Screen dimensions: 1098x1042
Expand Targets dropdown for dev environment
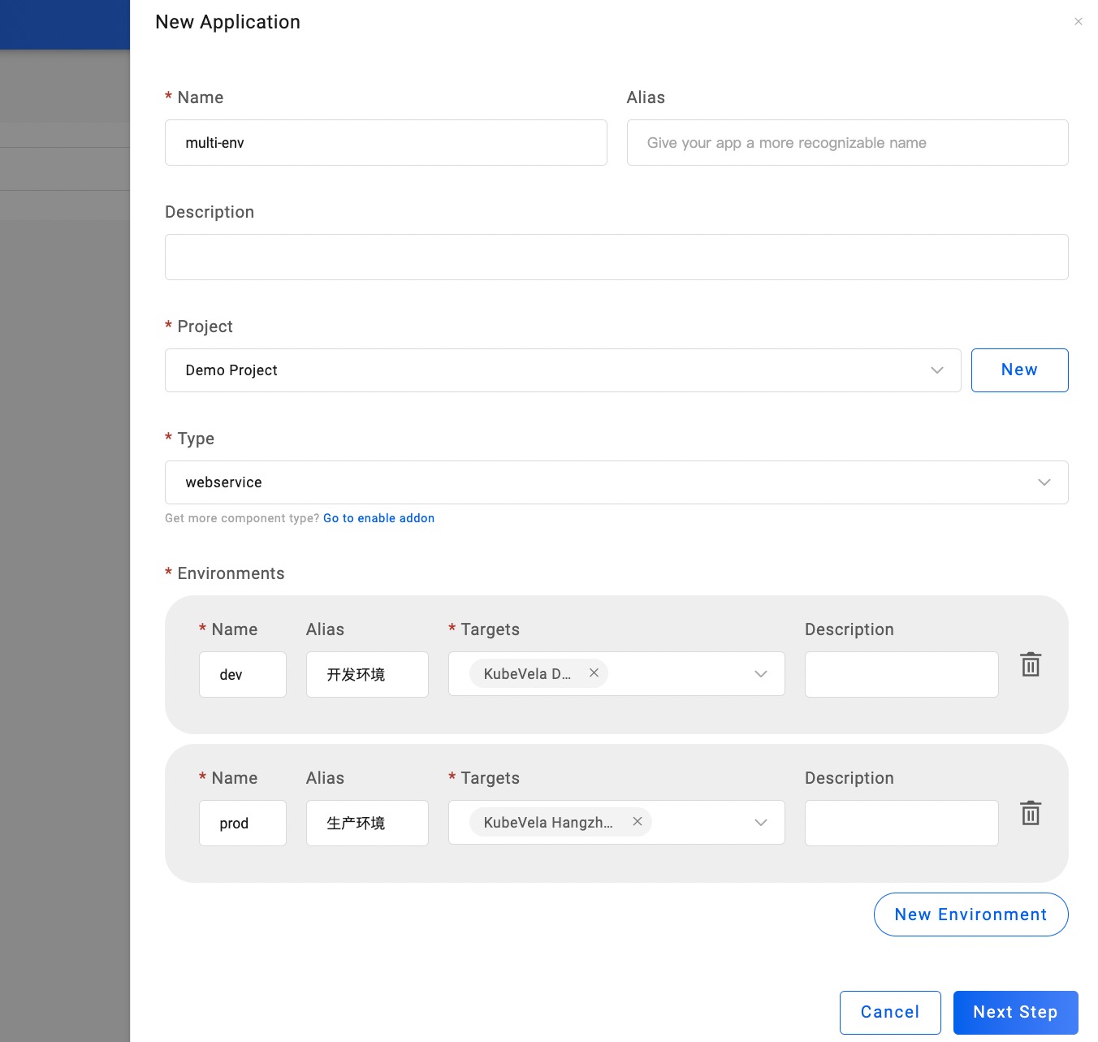coord(760,674)
